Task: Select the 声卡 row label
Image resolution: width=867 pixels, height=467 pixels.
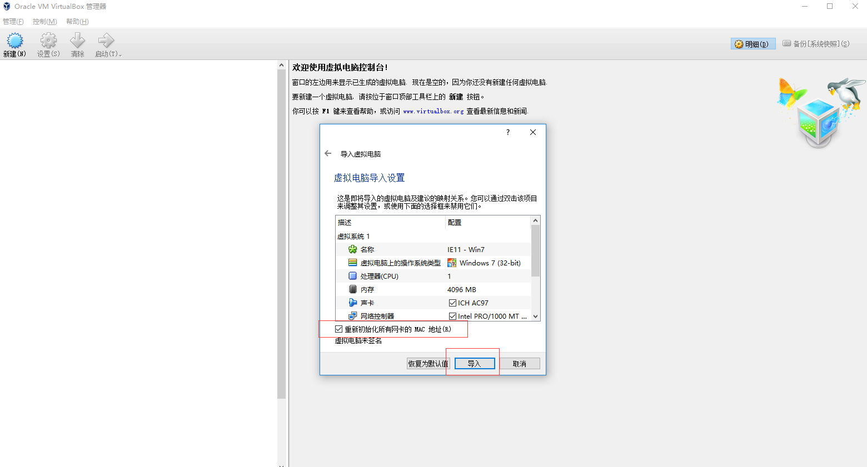Action: [x=367, y=303]
